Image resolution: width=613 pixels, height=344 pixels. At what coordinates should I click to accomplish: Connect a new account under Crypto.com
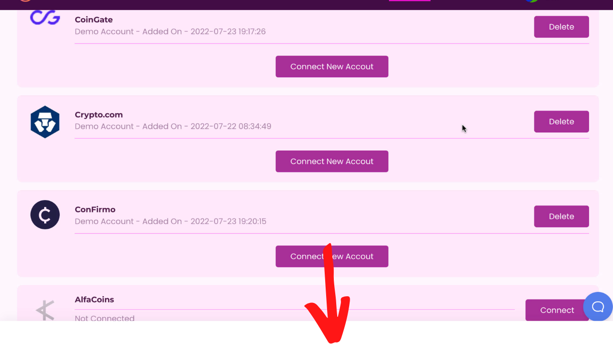pyautogui.click(x=332, y=161)
